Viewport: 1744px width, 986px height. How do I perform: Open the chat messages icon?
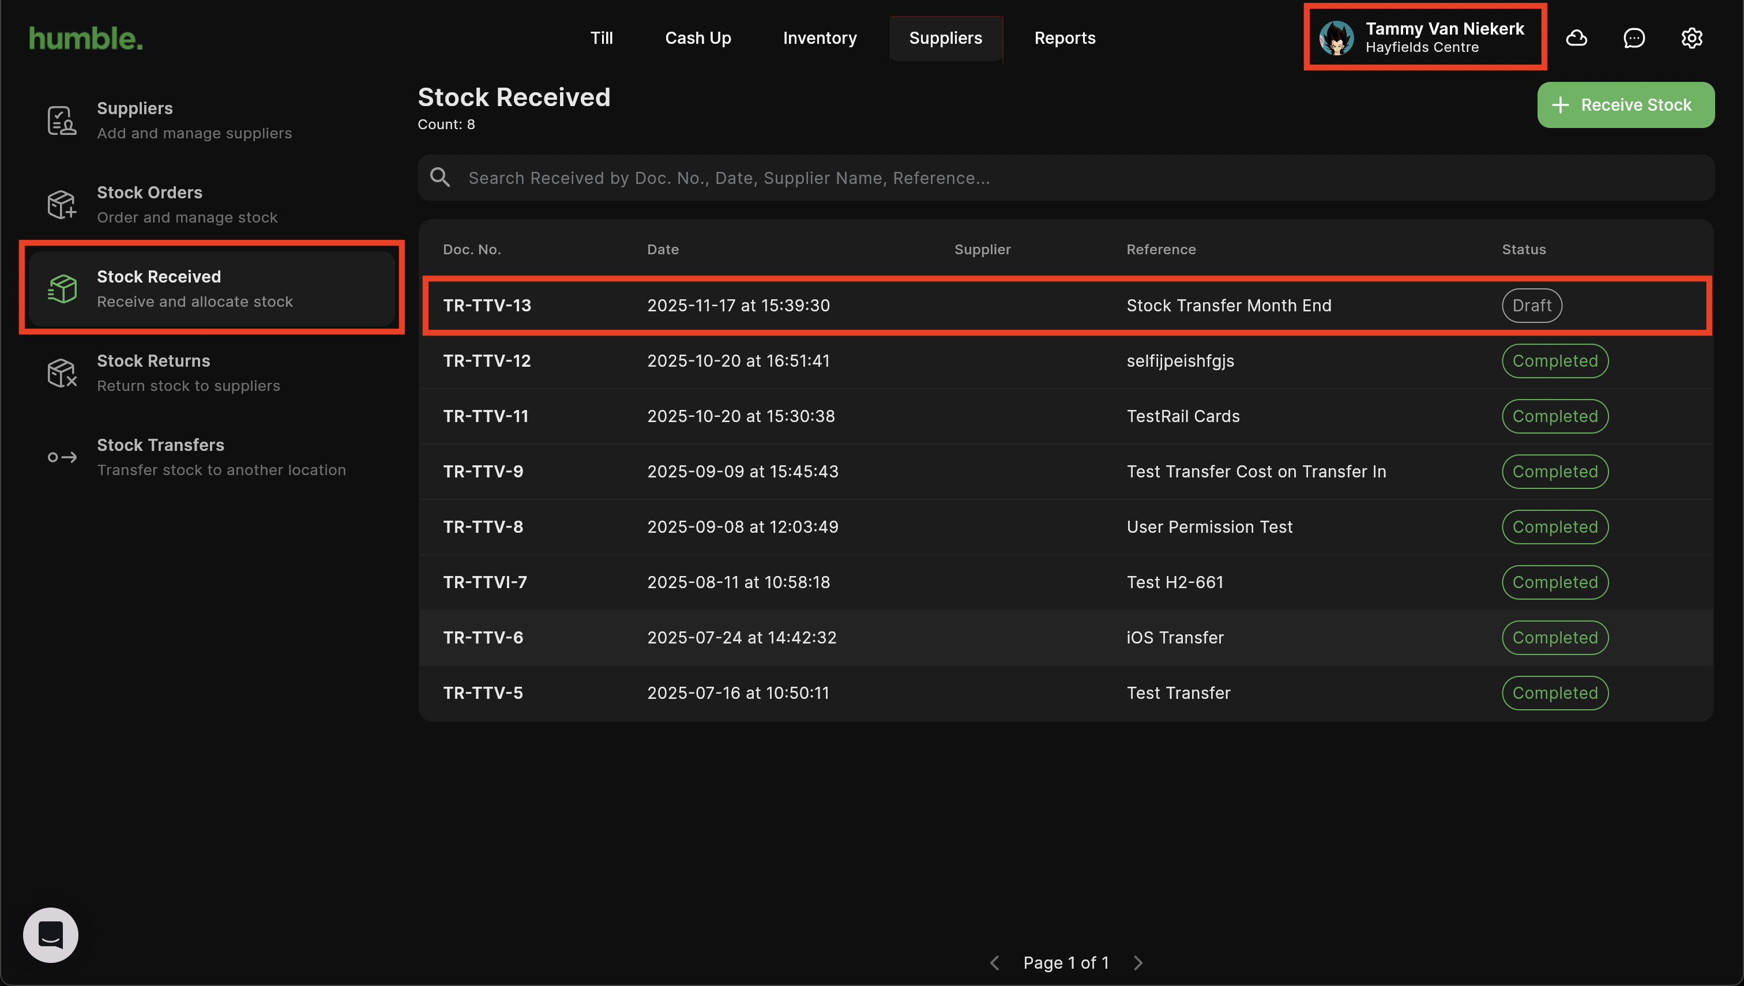pos(1634,38)
